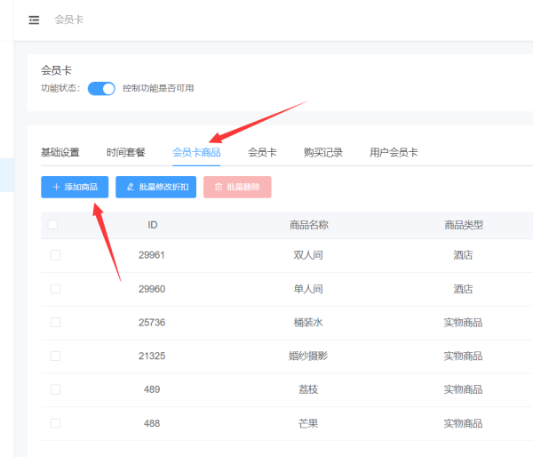The width and height of the screenshot is (533, 457).
Task: Click the 商品名称 column header
Action: (309, 225)
